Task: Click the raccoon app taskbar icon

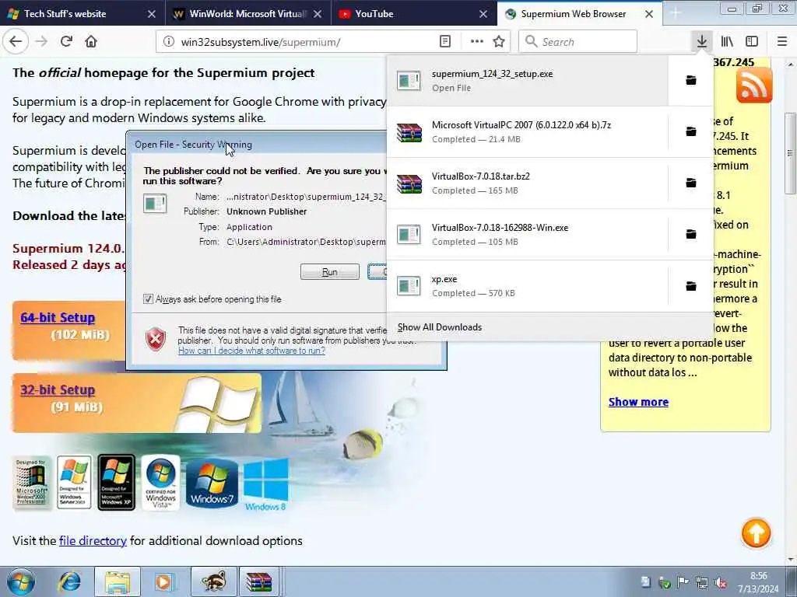Action: pos(214,581)
